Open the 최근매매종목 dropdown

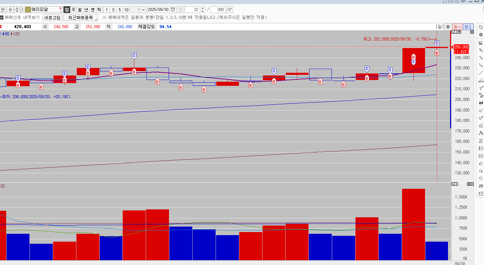[81, 18]
